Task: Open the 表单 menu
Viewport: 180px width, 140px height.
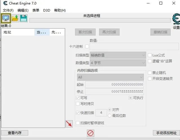Action: point(36,10)
